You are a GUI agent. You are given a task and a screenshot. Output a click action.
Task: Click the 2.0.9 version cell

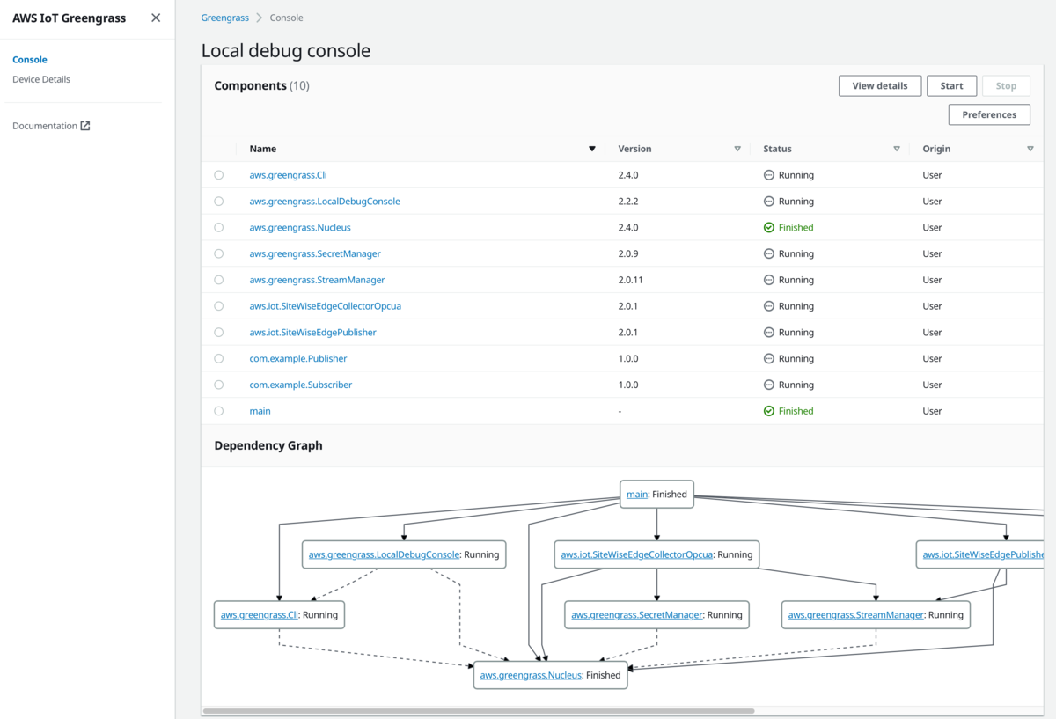[x=628, y=253]
